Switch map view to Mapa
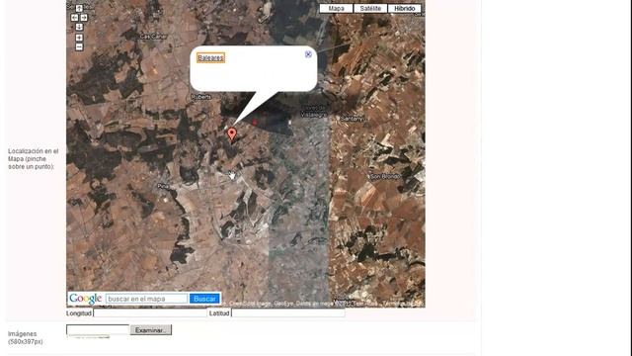 tap(336, 9)
